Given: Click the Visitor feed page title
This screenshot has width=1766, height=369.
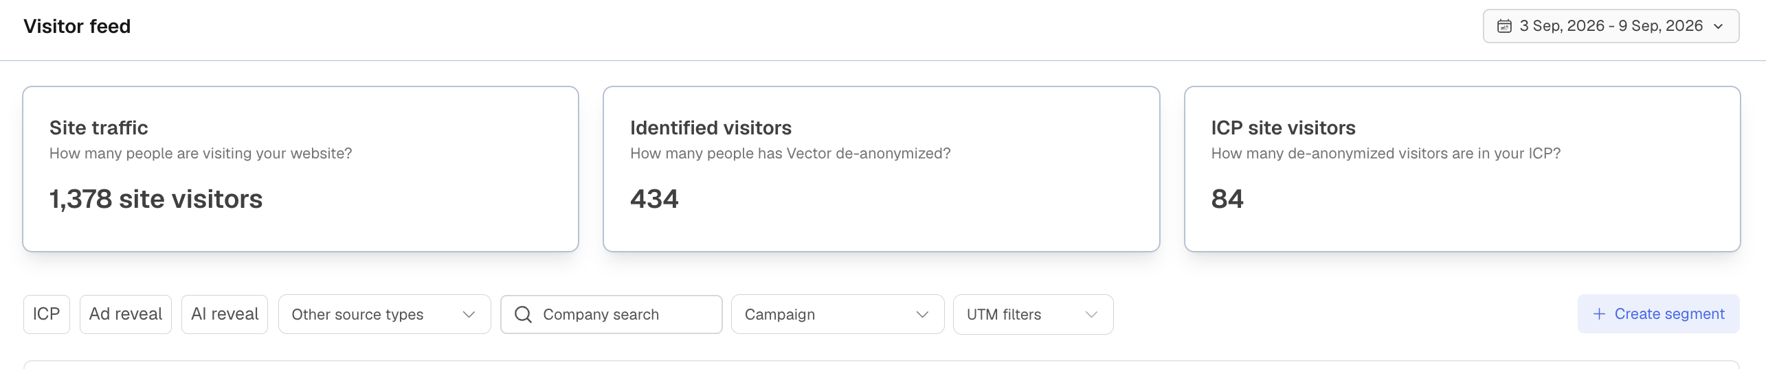Looking at the screenshot, I should pyautogui.click(x=77, y=26).
